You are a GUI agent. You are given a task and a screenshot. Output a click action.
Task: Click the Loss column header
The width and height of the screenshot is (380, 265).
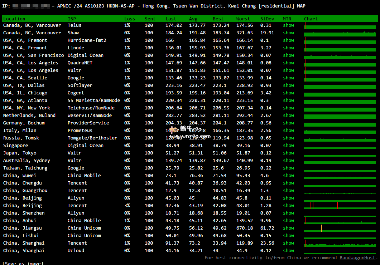[x=130, y=19]
